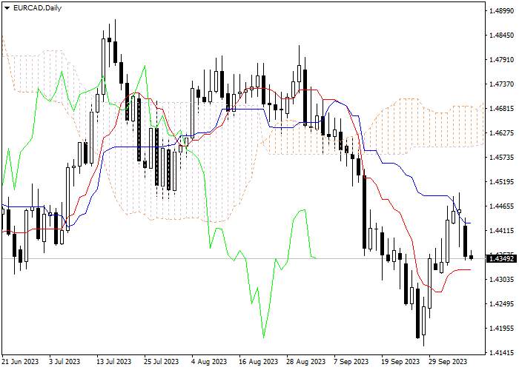Select the 1.45195 price axis label
This screenshot has height=370, width=519.
[501, 182]
